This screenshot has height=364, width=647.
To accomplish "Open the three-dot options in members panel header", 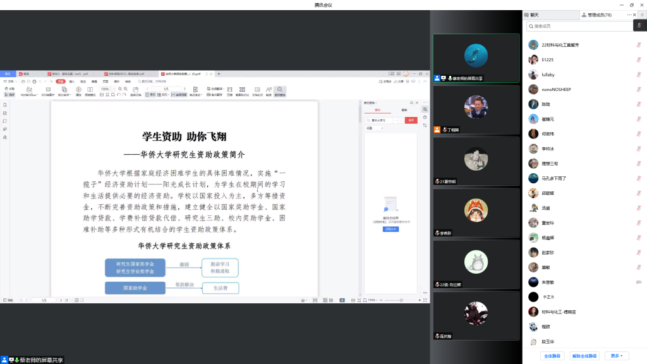I will pos(630,14).
